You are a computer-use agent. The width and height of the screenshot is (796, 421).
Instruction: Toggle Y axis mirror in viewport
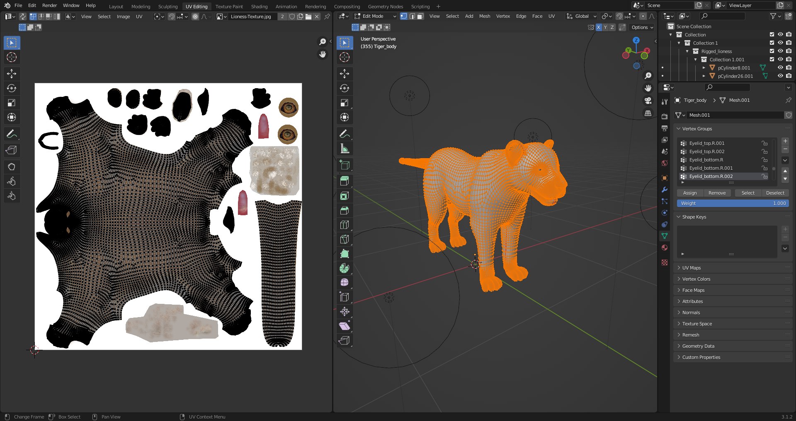pyautogui.click(x=605, y=27)
